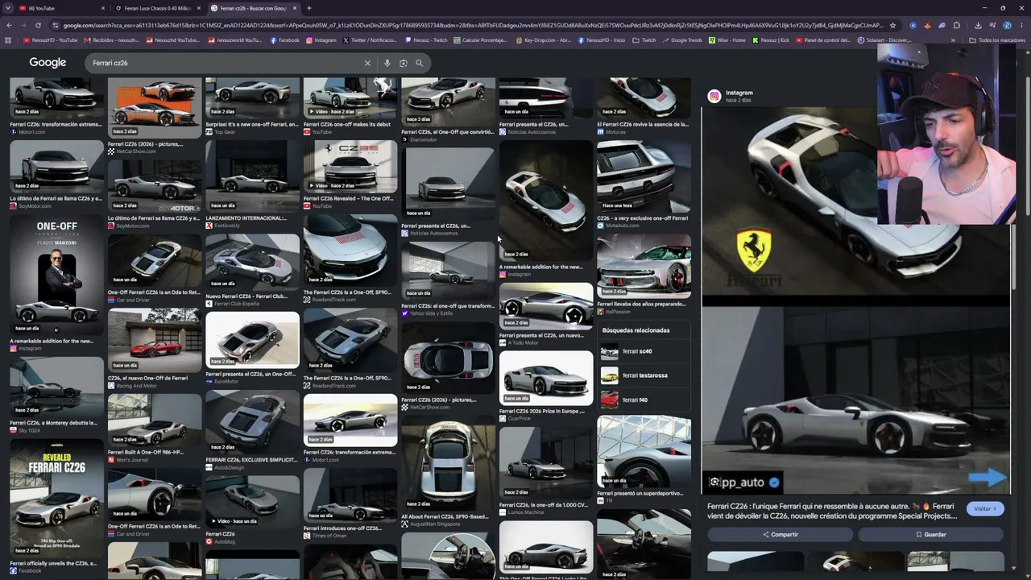1031x580 pixels.
Task: Click the magnifier search icon in the Google search box
Action: [419, 63]
